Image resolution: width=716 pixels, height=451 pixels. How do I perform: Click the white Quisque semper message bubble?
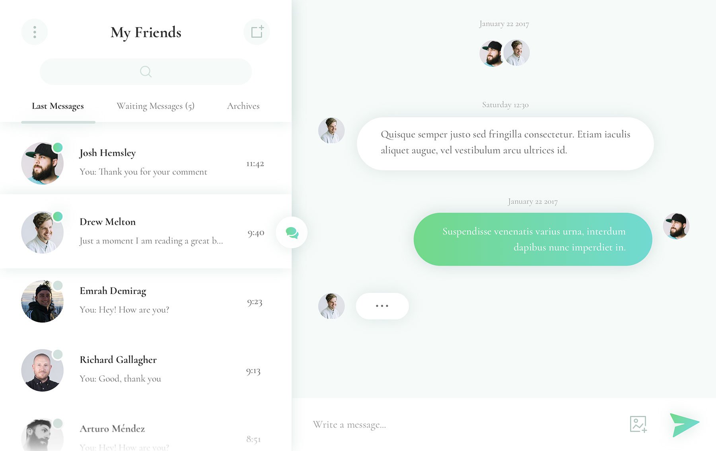click(x=505, y=144)
